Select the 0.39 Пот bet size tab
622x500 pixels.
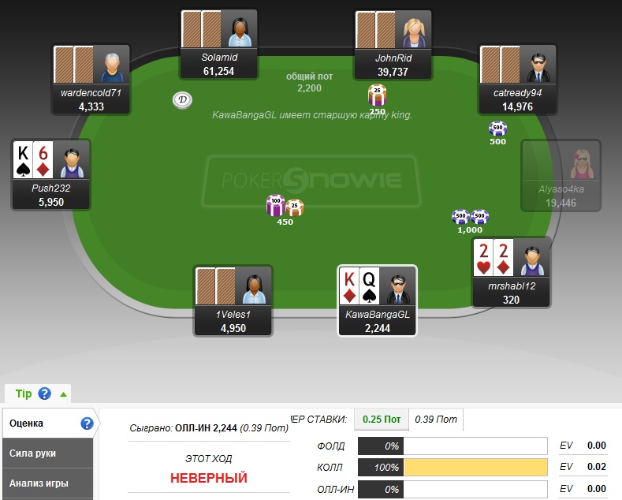pyautogui.click(x=436, y=420)
